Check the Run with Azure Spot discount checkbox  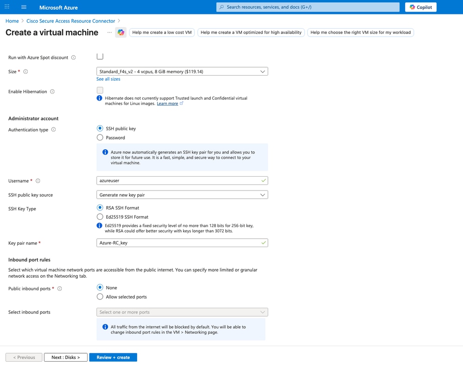tap(100, 55)
